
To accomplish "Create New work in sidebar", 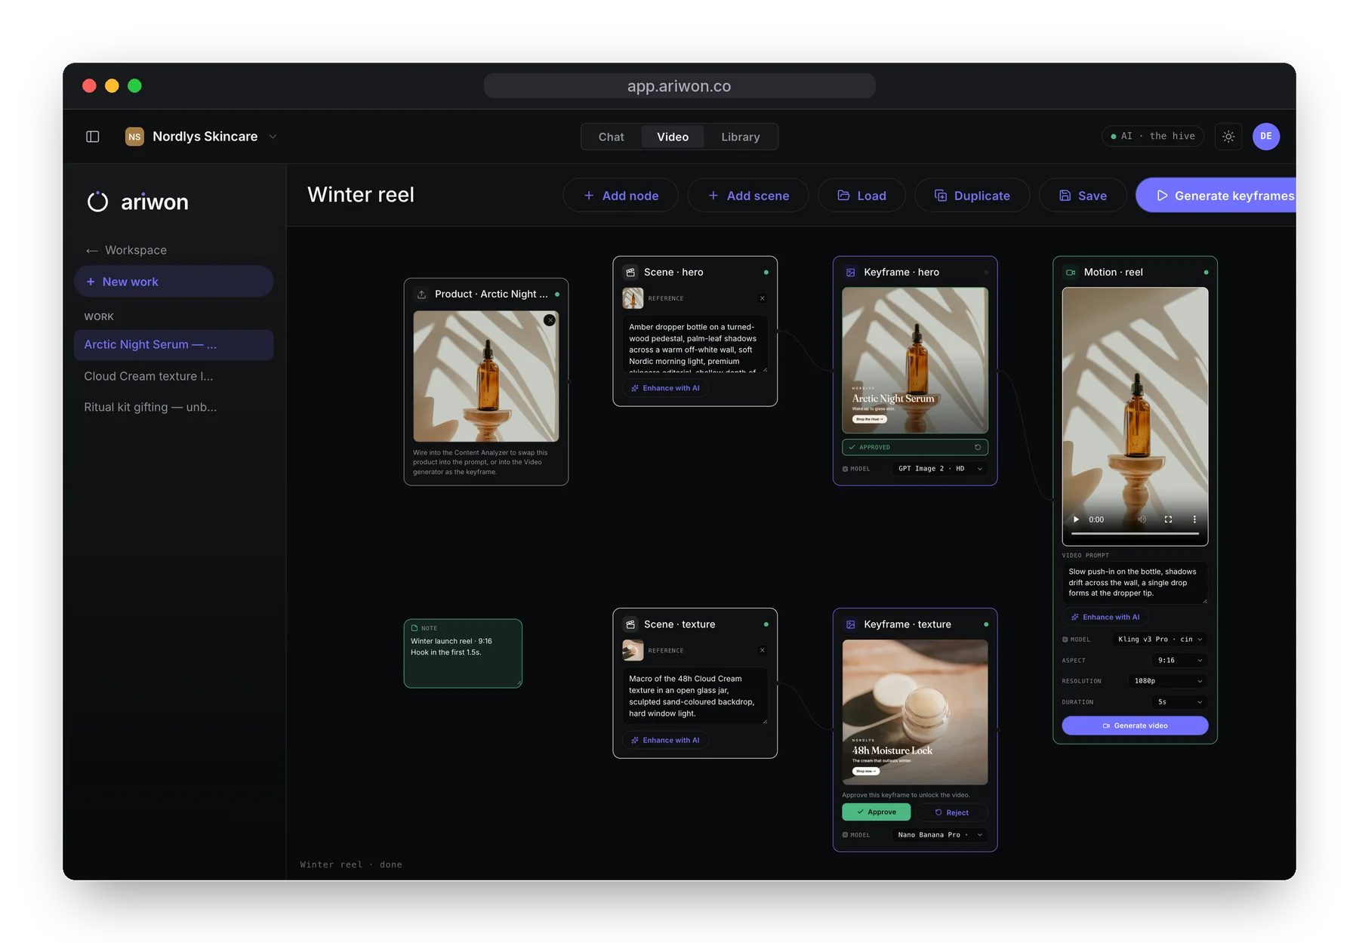I will pyautogui.click(x=174, y=282).
